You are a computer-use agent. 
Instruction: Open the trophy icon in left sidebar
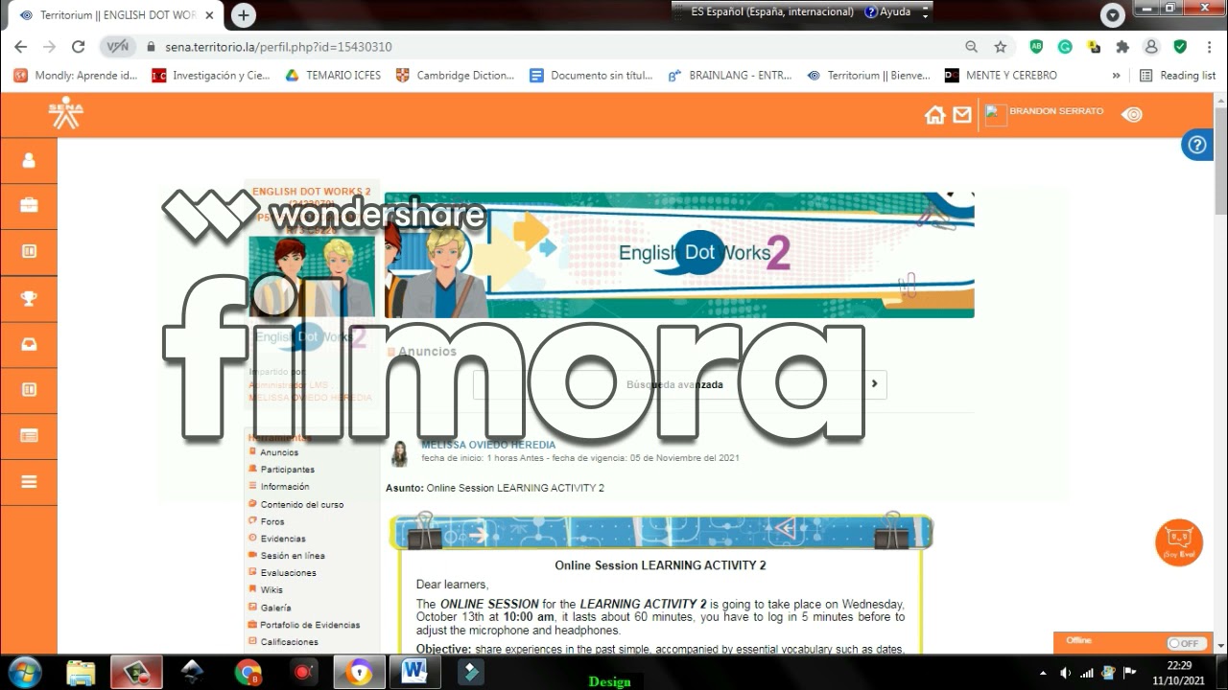tap(29, 299)
